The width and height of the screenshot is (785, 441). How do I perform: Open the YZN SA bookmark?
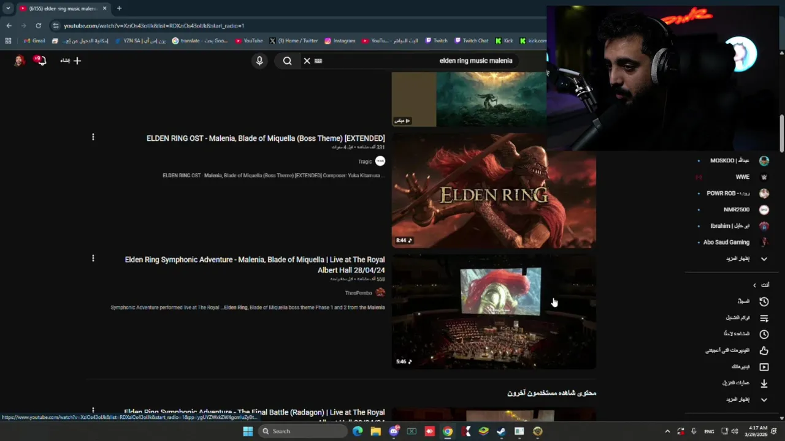coord(140,41)
